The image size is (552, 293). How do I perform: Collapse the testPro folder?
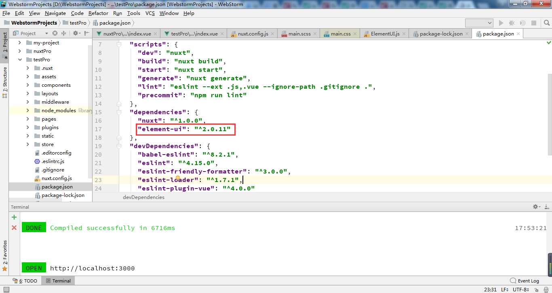[19, 60]
